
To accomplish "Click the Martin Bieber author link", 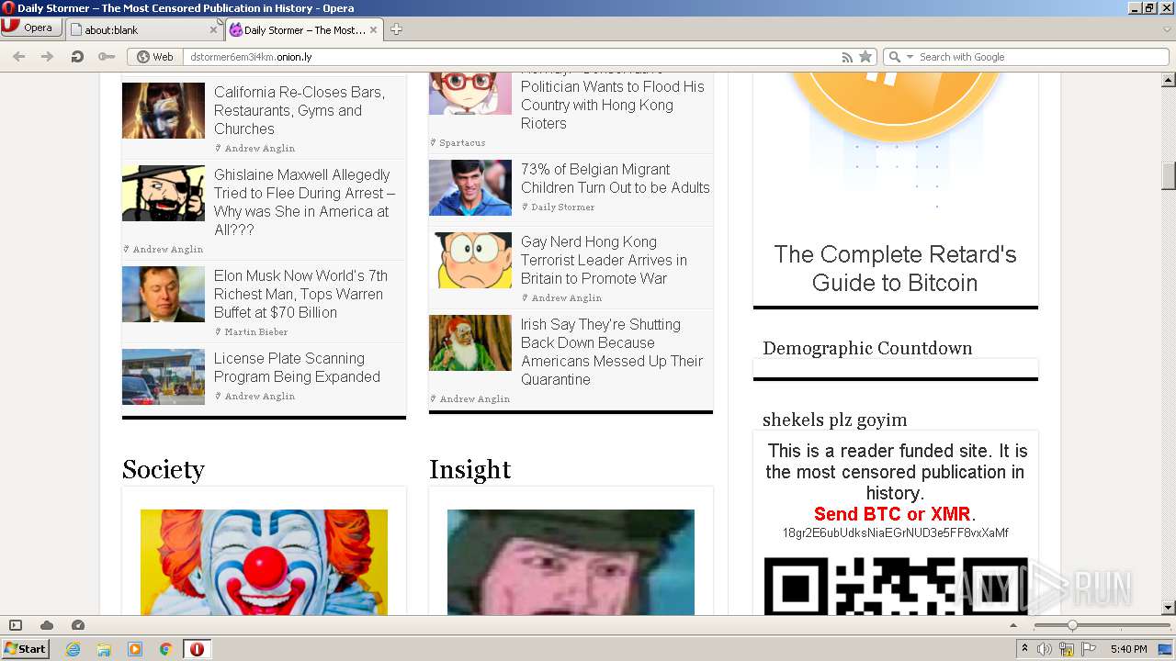I will tap(256, 331).
